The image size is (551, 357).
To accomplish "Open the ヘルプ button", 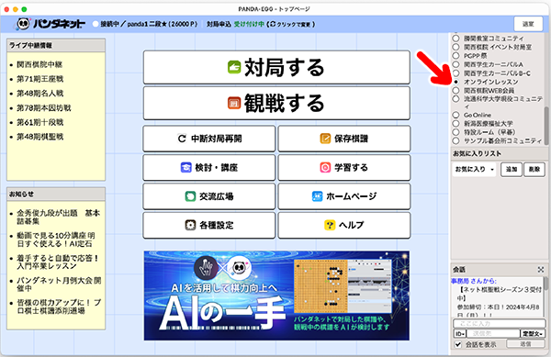I will click(x=344, y=225).
